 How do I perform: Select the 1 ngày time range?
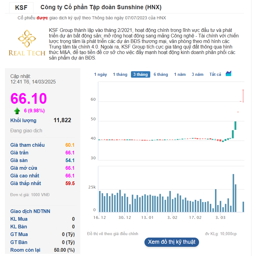pyautogui.click(x=100, y=75)
